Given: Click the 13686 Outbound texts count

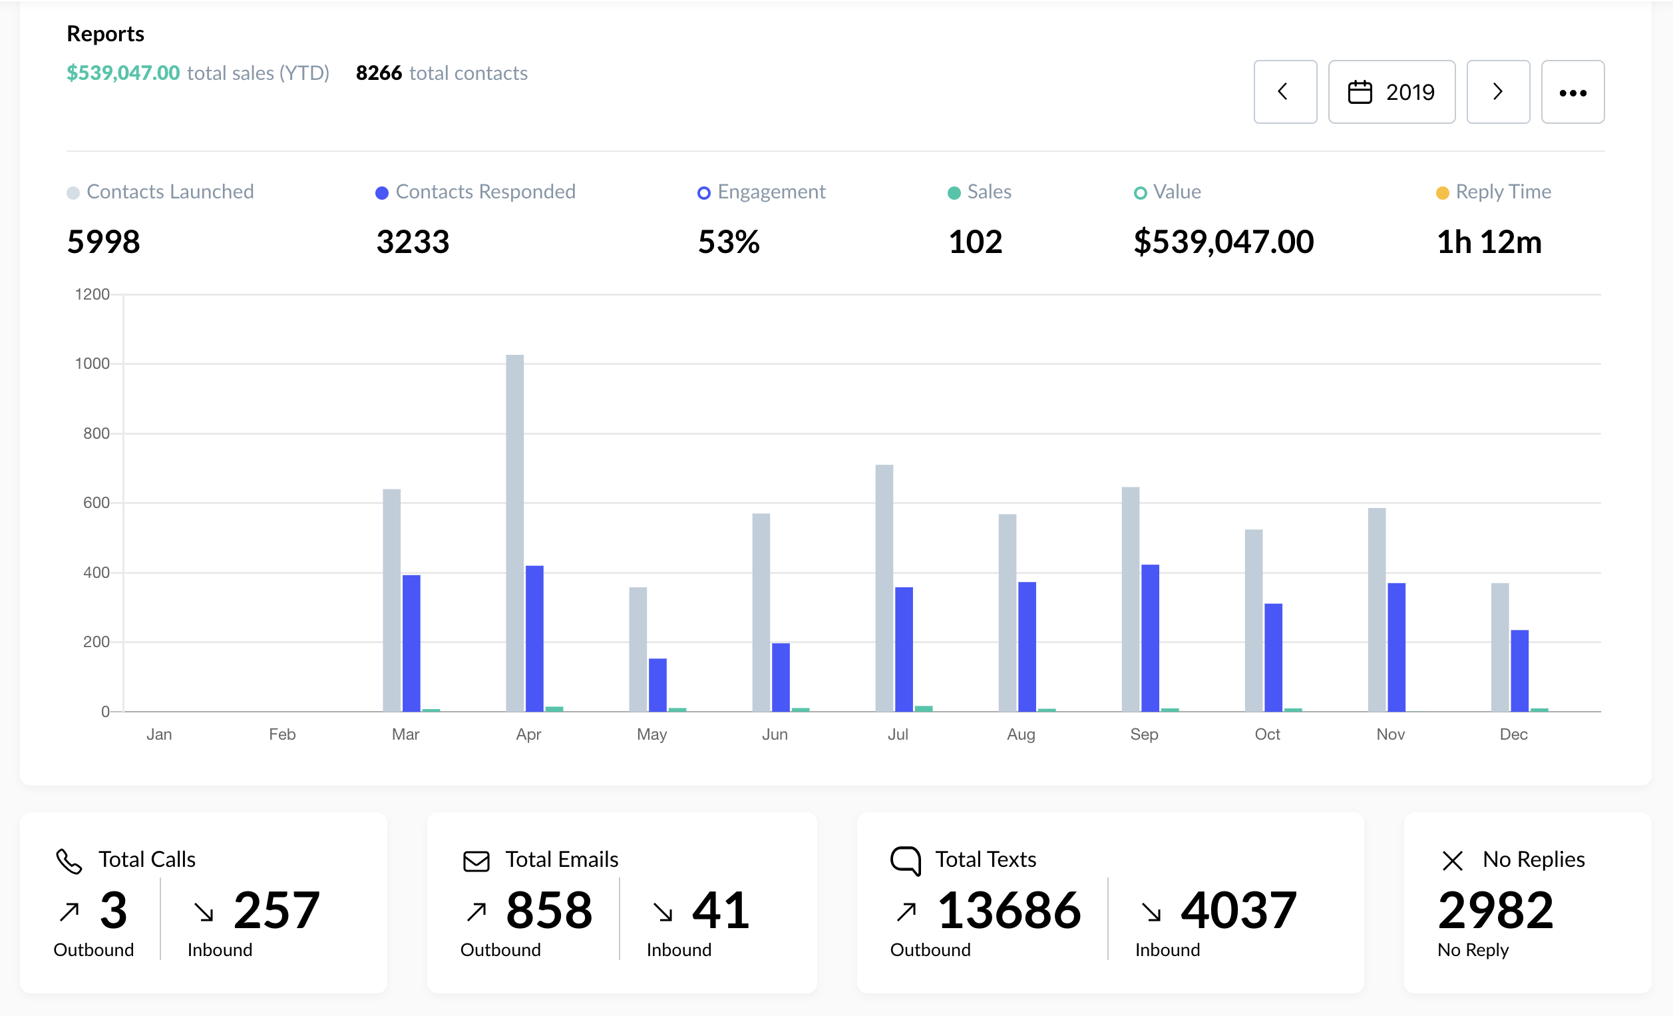Looking at the screenshot, I should tap(1009, 910).
